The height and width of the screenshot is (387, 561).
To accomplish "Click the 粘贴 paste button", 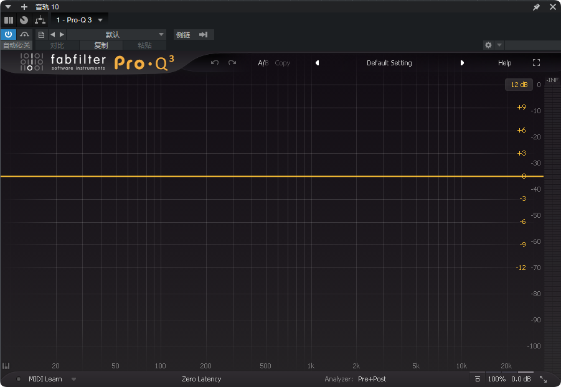I will [x=144, y=45].
